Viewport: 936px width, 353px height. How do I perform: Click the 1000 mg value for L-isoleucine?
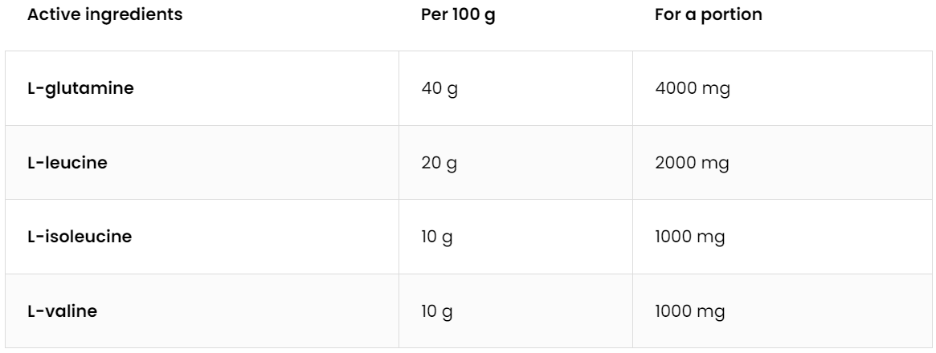click(x=691, y=237)
